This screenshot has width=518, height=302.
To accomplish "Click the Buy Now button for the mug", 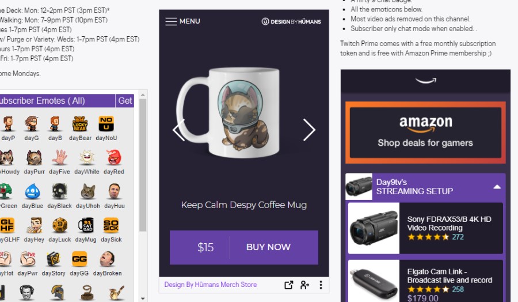I will click(x=268, y=247).
